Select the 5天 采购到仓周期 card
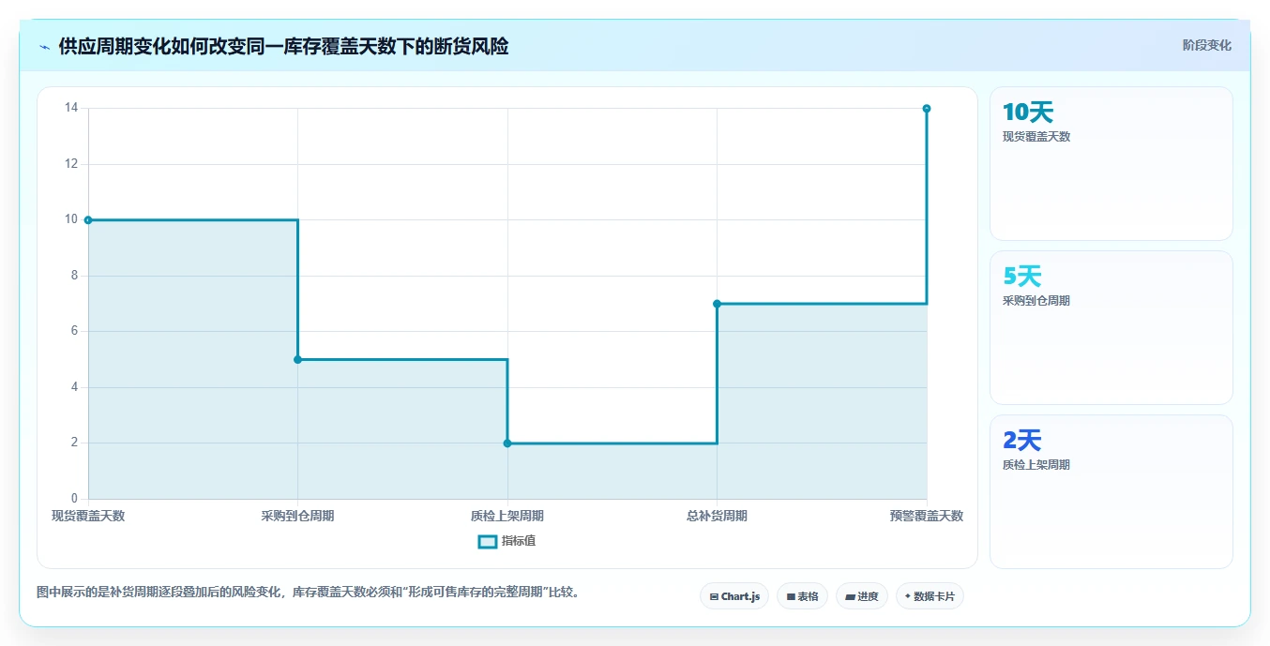Viewport: 1270px width, 646px height. pos(1111,328)
